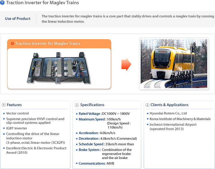Viewport: 215px width, 169px height.
Task: Click the regenerative brake and air brake description
Action: tap(117, 154)
